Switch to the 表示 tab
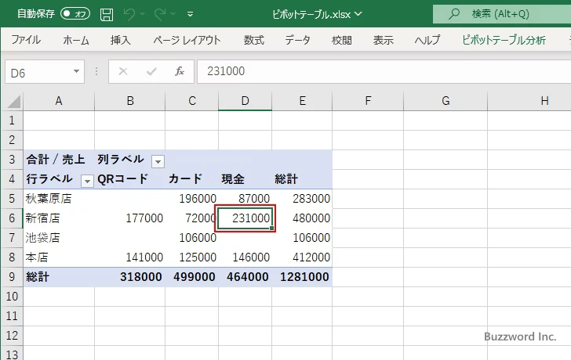 click(x=383, y=40)
